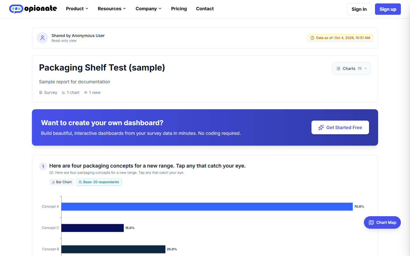The width and height of the screenshot is (410, 256).
Task: Click 'Want to create your own dashboard?' heading
Action: (102, 123)
